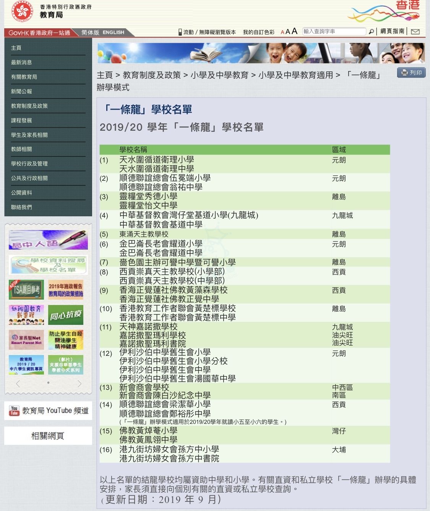430x511 pixels.
Task: Switch language to 简体版
Action: click(90, 32)
